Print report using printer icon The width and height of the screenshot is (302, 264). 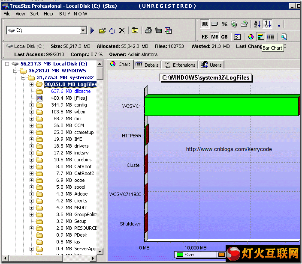pyautogui.click(x=148, y=30)
